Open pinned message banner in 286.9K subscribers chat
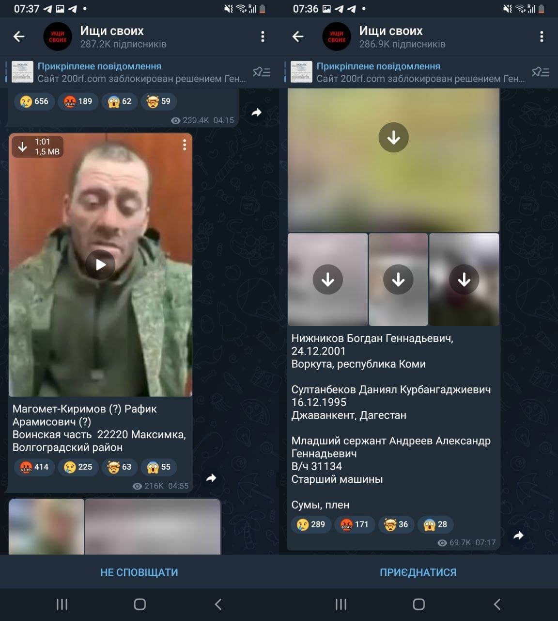The height and width of the screenshot is (621, 558). pyautogui.click(x=407, y=72)
